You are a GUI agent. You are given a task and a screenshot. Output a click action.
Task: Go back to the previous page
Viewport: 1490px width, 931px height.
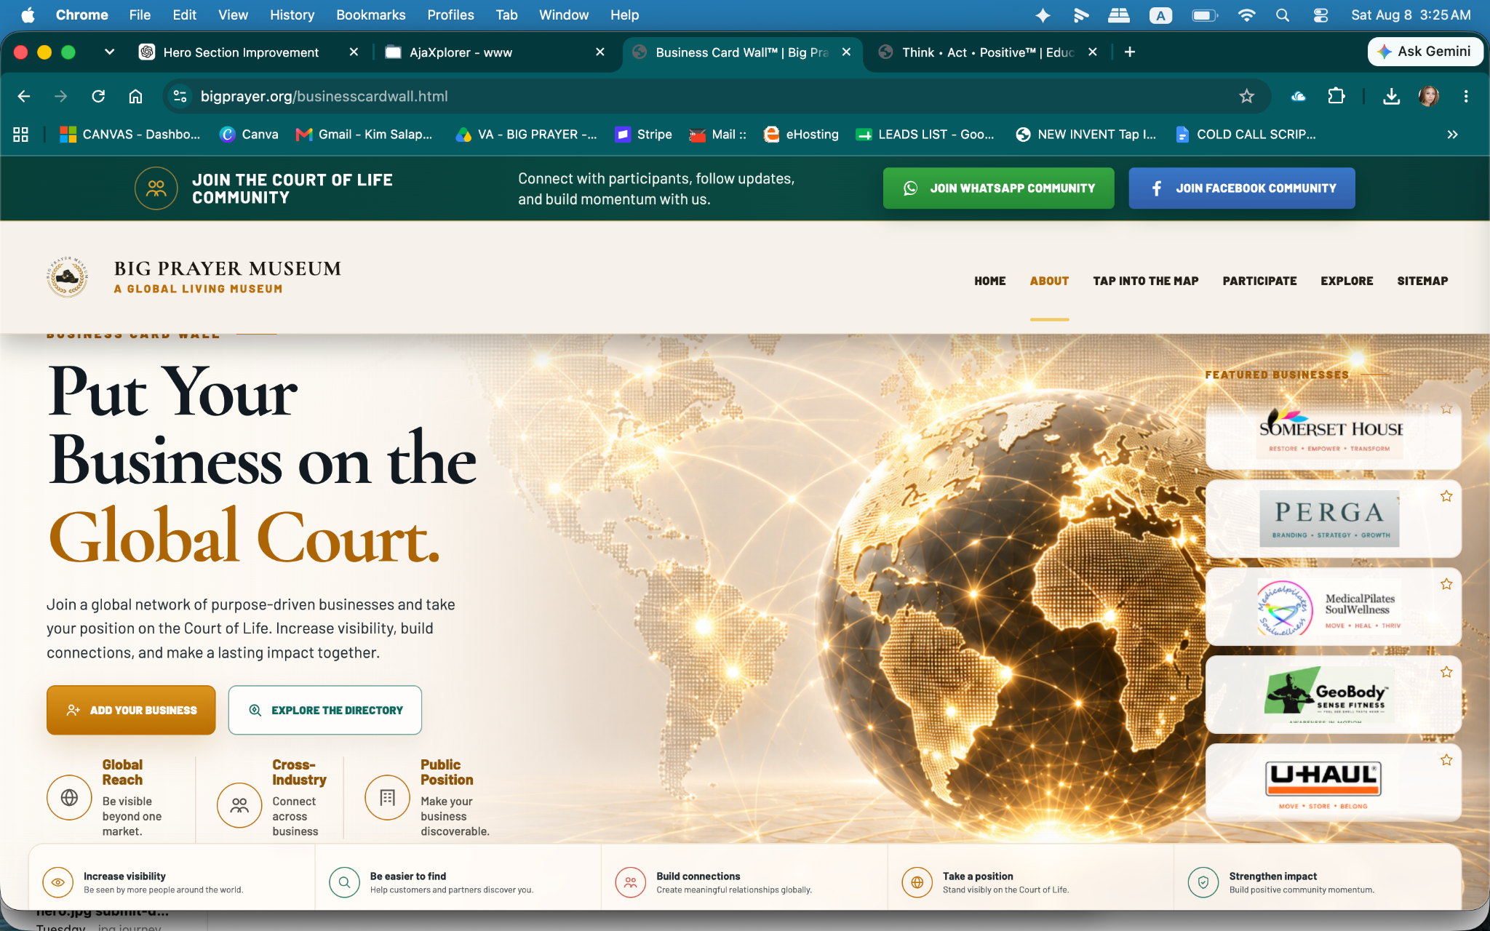24,96
